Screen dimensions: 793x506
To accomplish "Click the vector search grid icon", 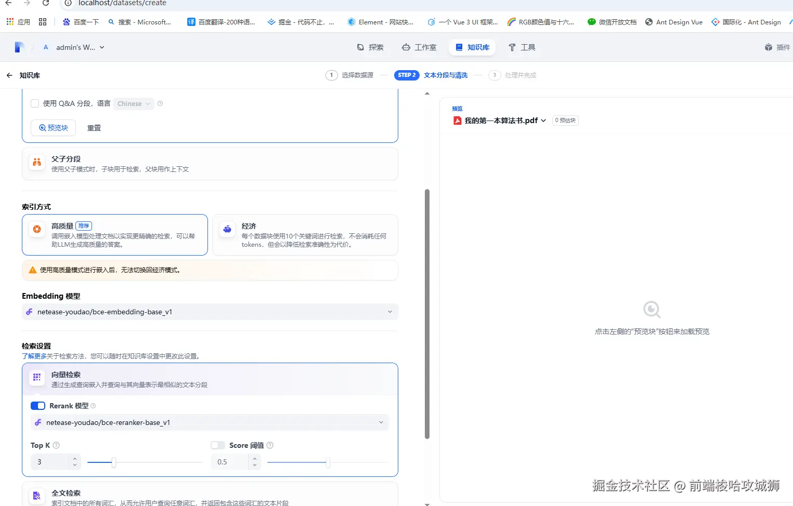I will tap(37, 377).
